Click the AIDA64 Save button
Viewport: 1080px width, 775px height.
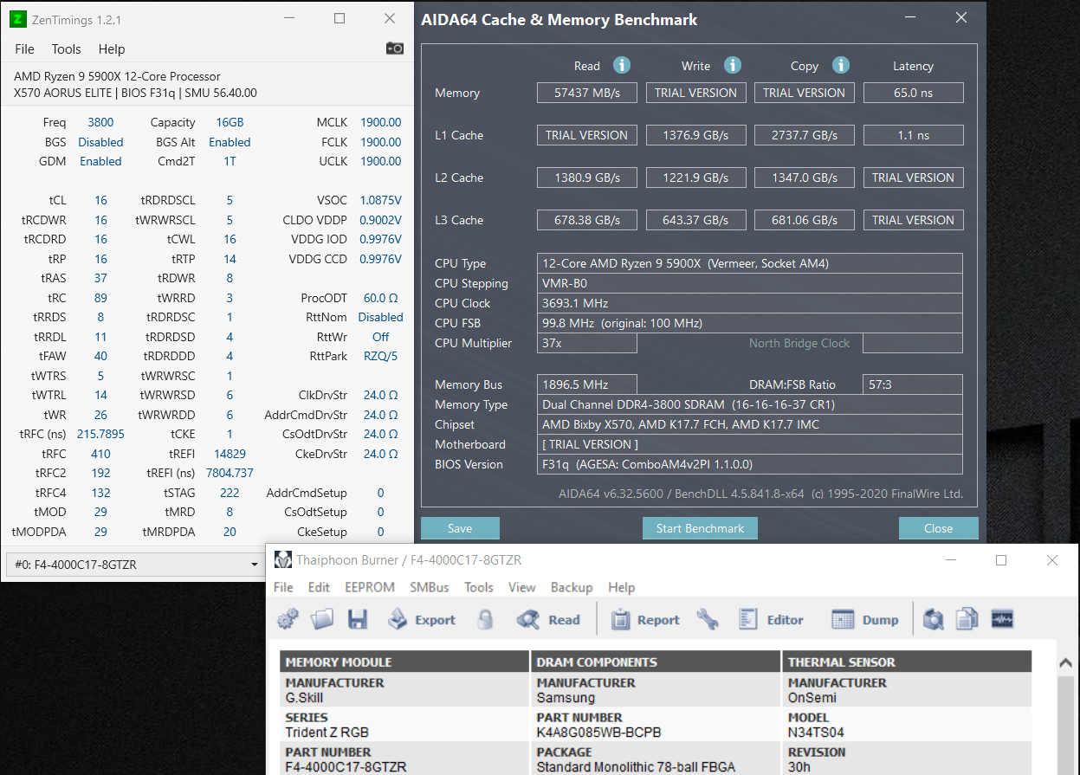[x=460, y=528]
